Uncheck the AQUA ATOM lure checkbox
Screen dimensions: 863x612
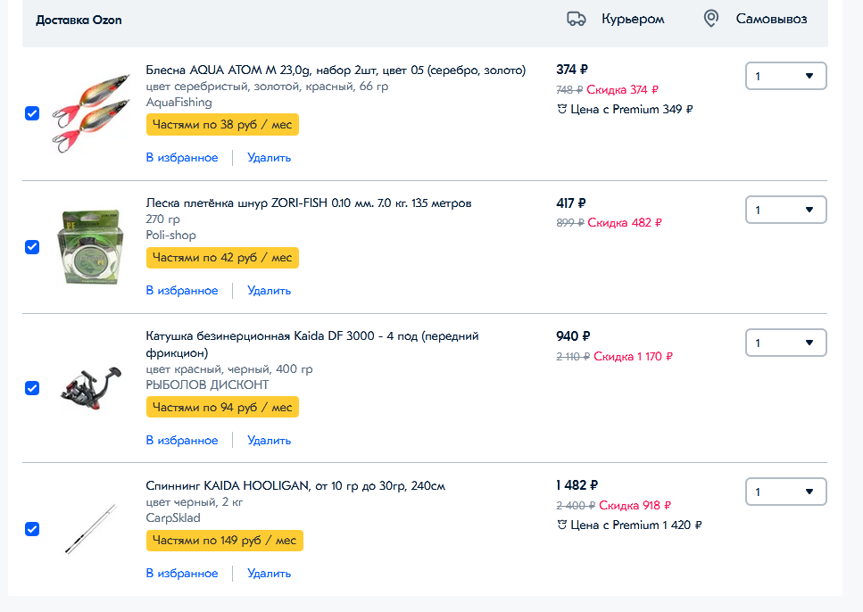(32, 113)
